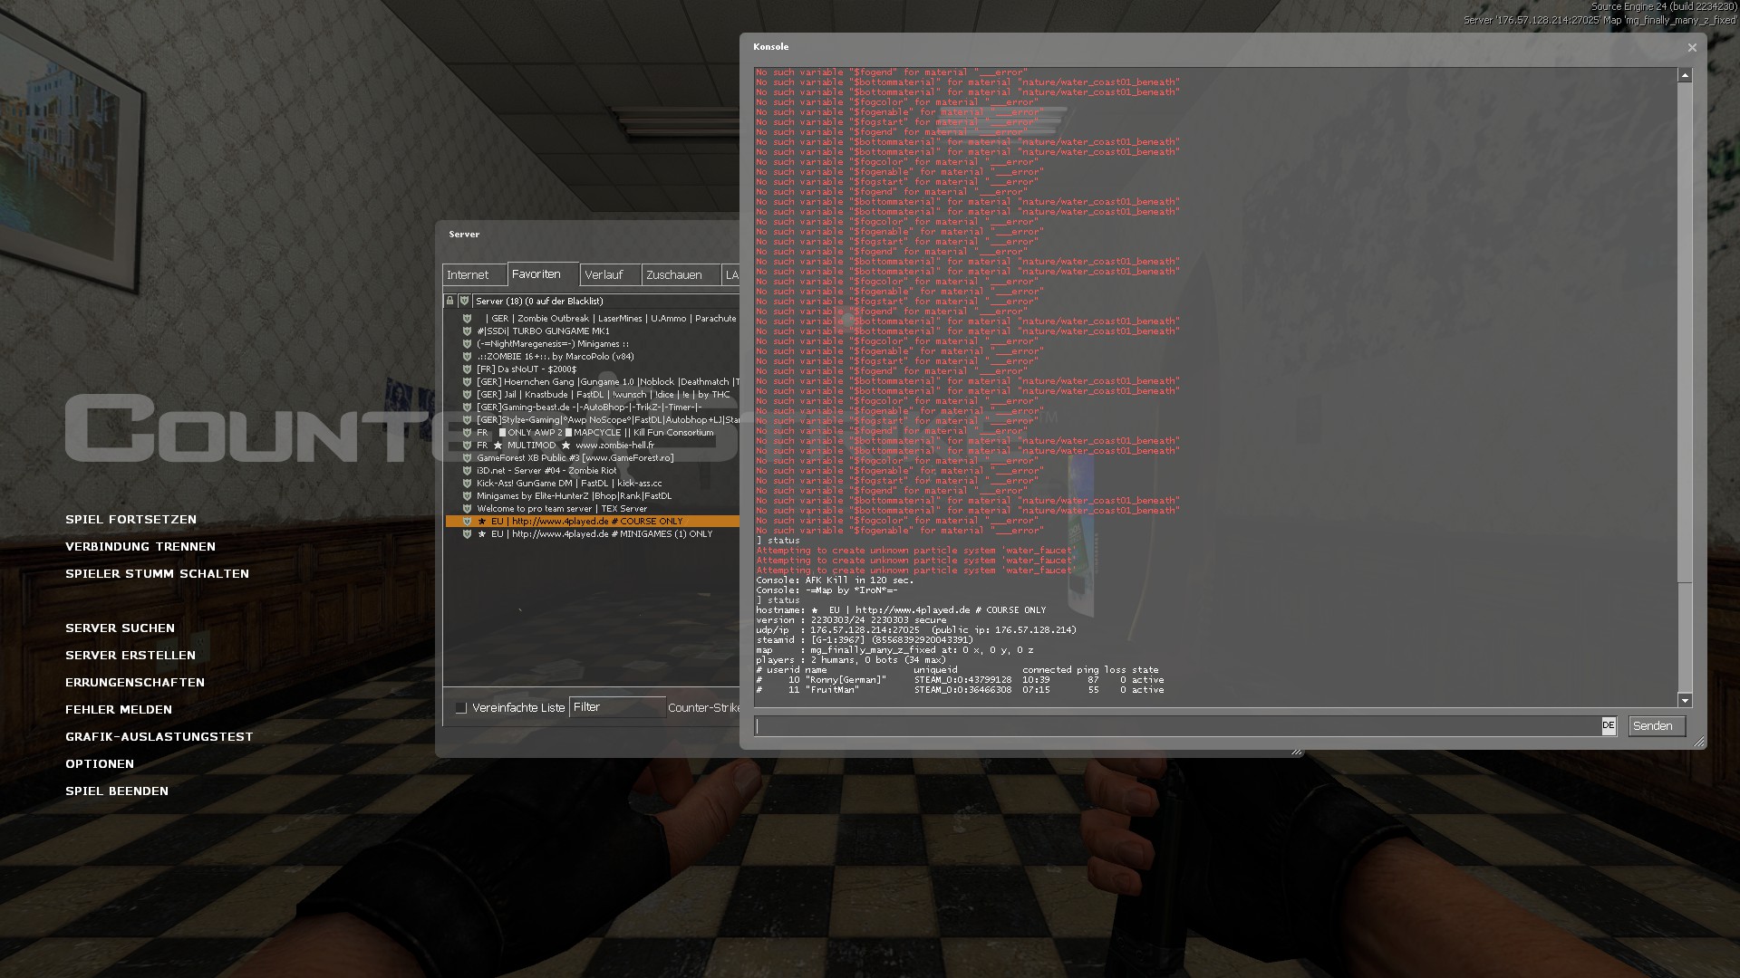Click shield icon beside Elite-HunterZ Minigames server
This screenshot has width=1740, height=978.
coord(468,496)
